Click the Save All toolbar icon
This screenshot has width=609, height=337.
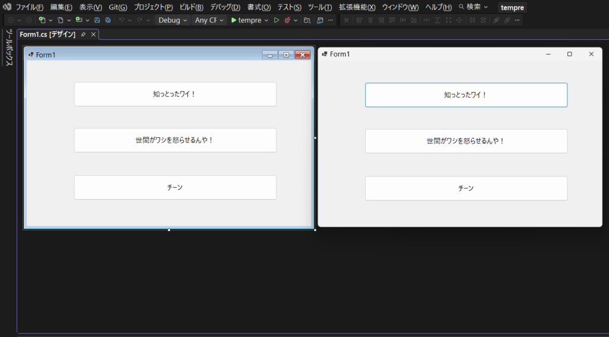tap(108, 20)
